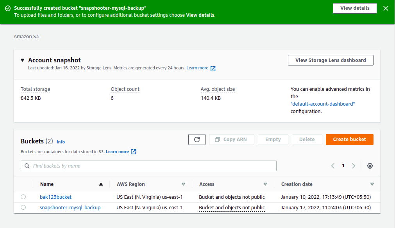Open the bak123bucket bucket

[55, 197]
